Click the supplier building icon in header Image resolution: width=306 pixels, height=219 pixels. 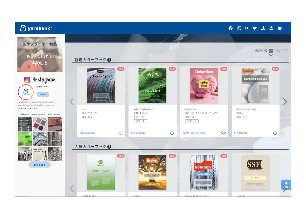(239, 28)
